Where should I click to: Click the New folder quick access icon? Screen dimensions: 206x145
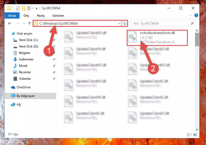pos(24,8)
